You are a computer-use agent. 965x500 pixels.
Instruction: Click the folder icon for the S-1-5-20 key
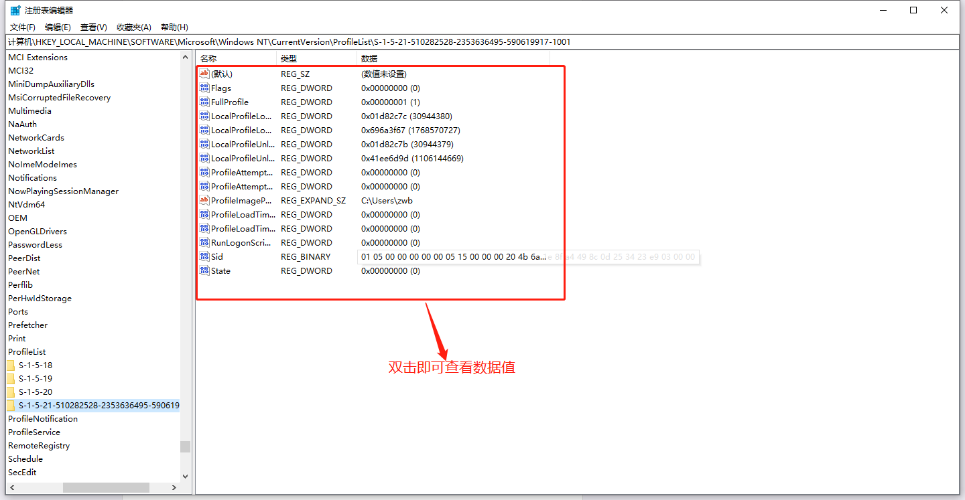12,392
